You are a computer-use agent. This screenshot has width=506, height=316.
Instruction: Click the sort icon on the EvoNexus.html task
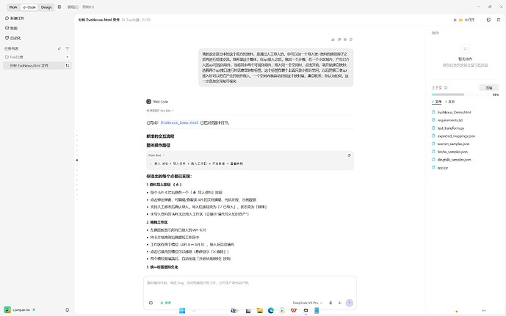pos(68,65)
